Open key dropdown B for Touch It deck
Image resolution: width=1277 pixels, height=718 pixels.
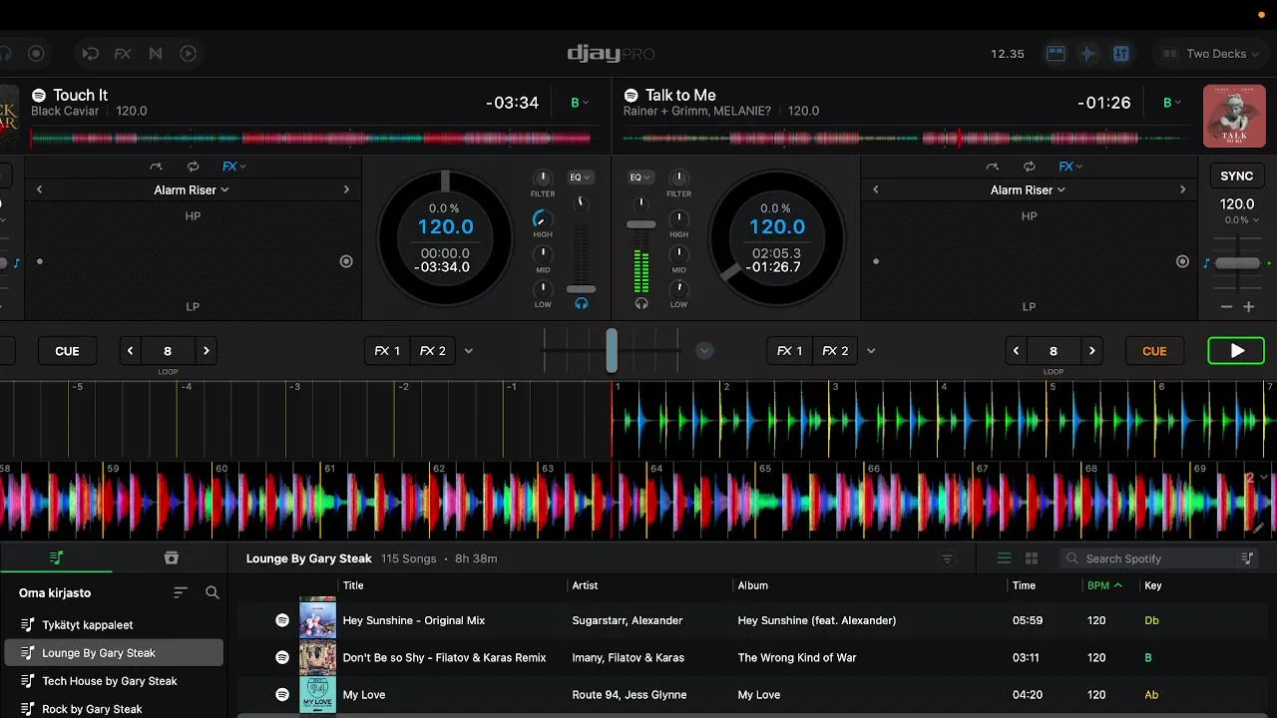[580, 103]
